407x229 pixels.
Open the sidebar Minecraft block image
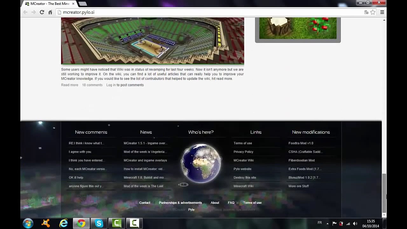[x=298, y=28]
